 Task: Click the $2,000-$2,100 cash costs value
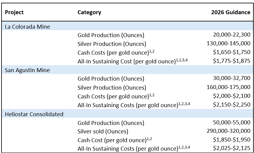click(x=232, y=96)
